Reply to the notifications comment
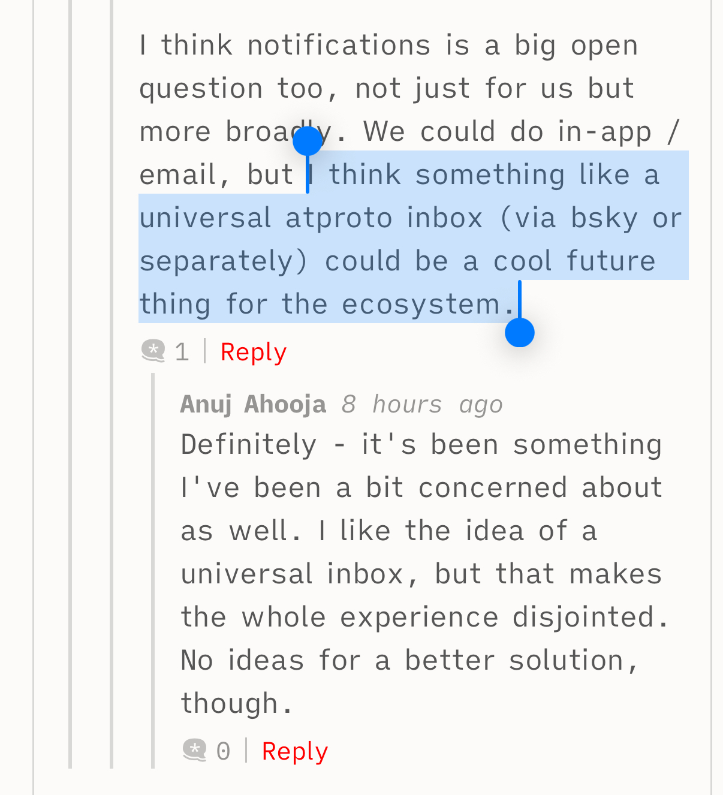Viewport: 723px width, 795px height. (x=254, y=352)
